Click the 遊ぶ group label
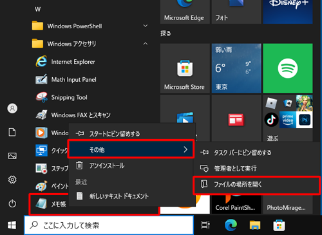This screenshot has height=235, width=322. tap(272, 138)
